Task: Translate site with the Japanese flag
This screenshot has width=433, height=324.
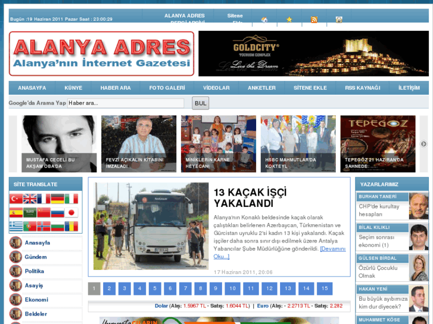Action: coord(71,213)
